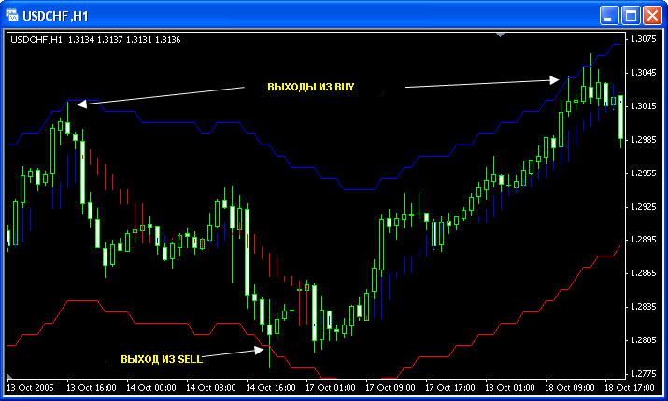This screenshot has width=668, height=401.
Task: Click the 1.3075 price scale label
Action: point(643,39)
